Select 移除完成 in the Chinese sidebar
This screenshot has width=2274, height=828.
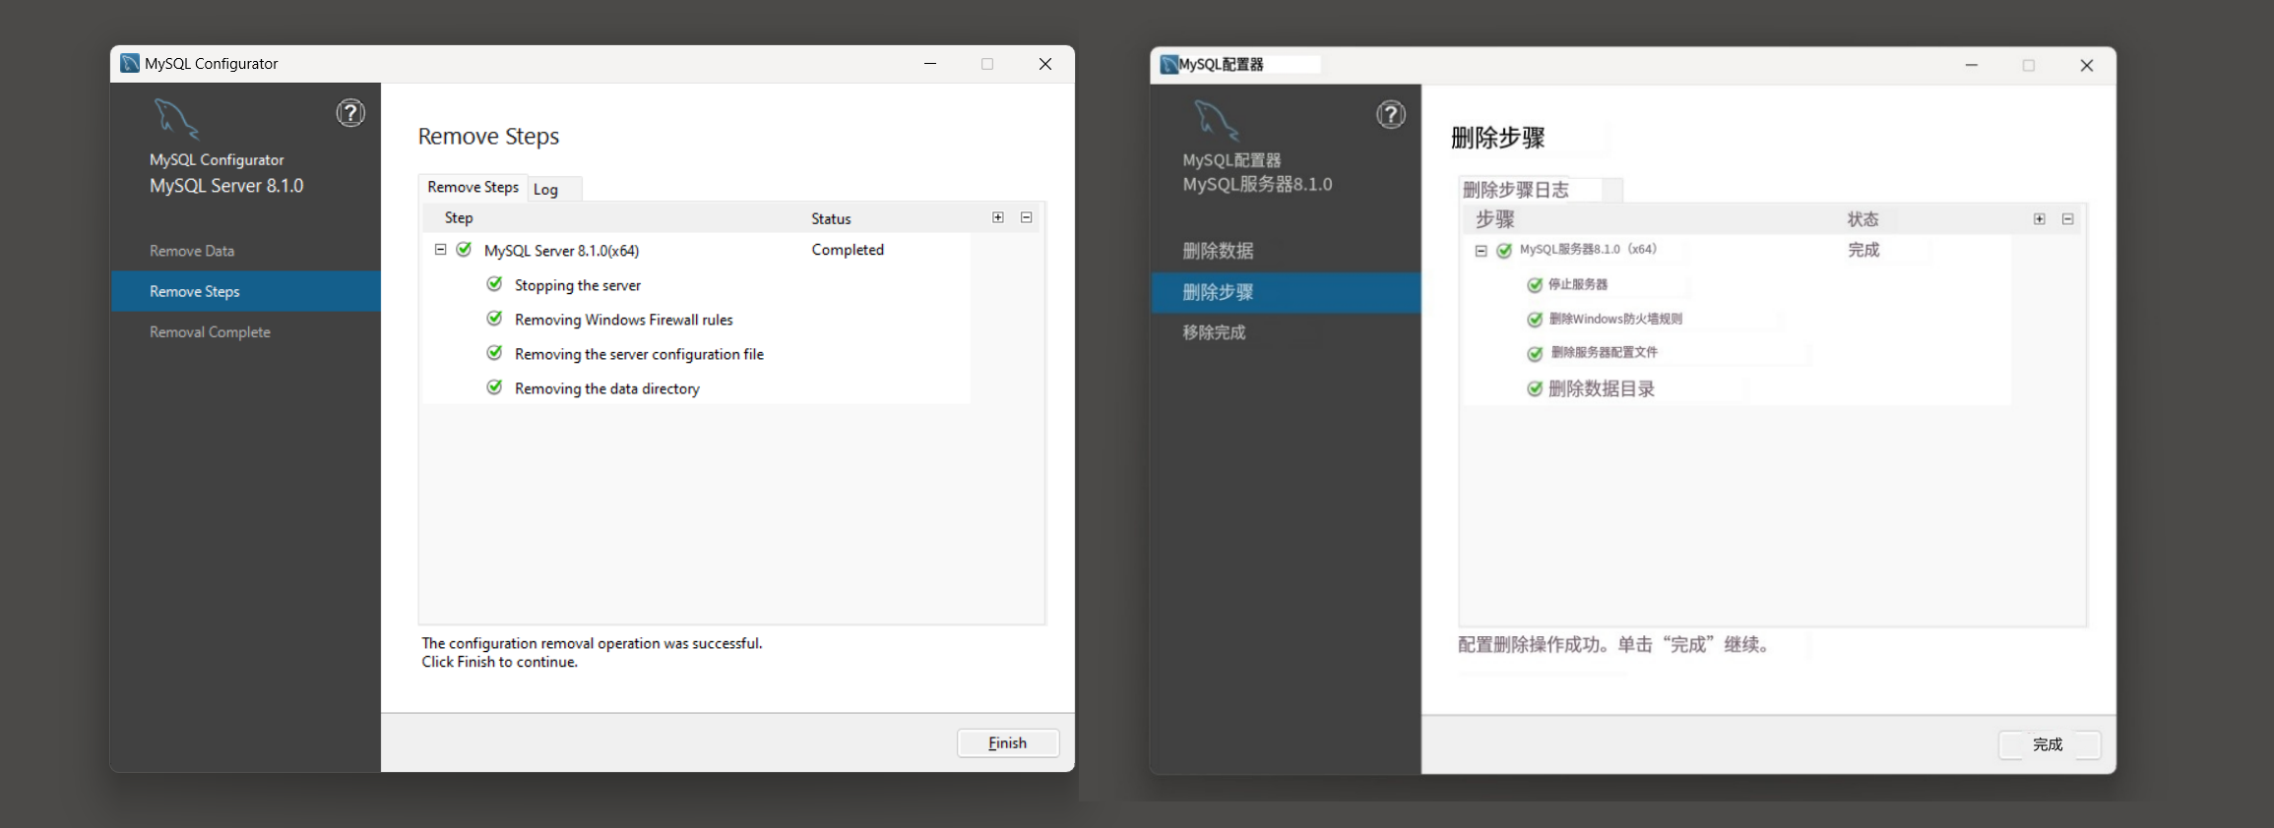click(1214, 332)
